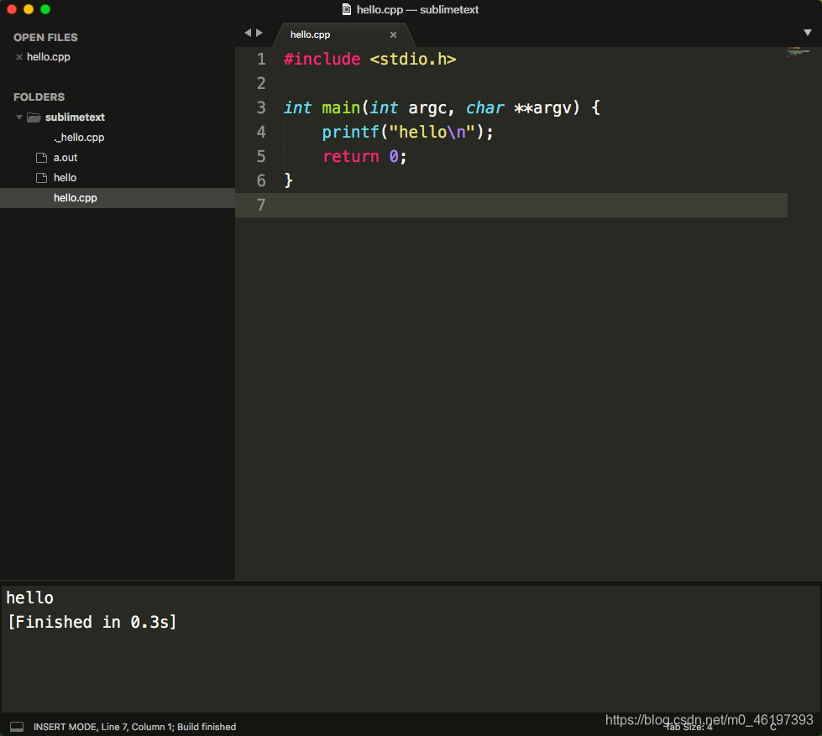Image resolution: width=822 pixels, height=736 pixels.
Task: Go to previous tab with left arrow
Action: pos(248,33)
